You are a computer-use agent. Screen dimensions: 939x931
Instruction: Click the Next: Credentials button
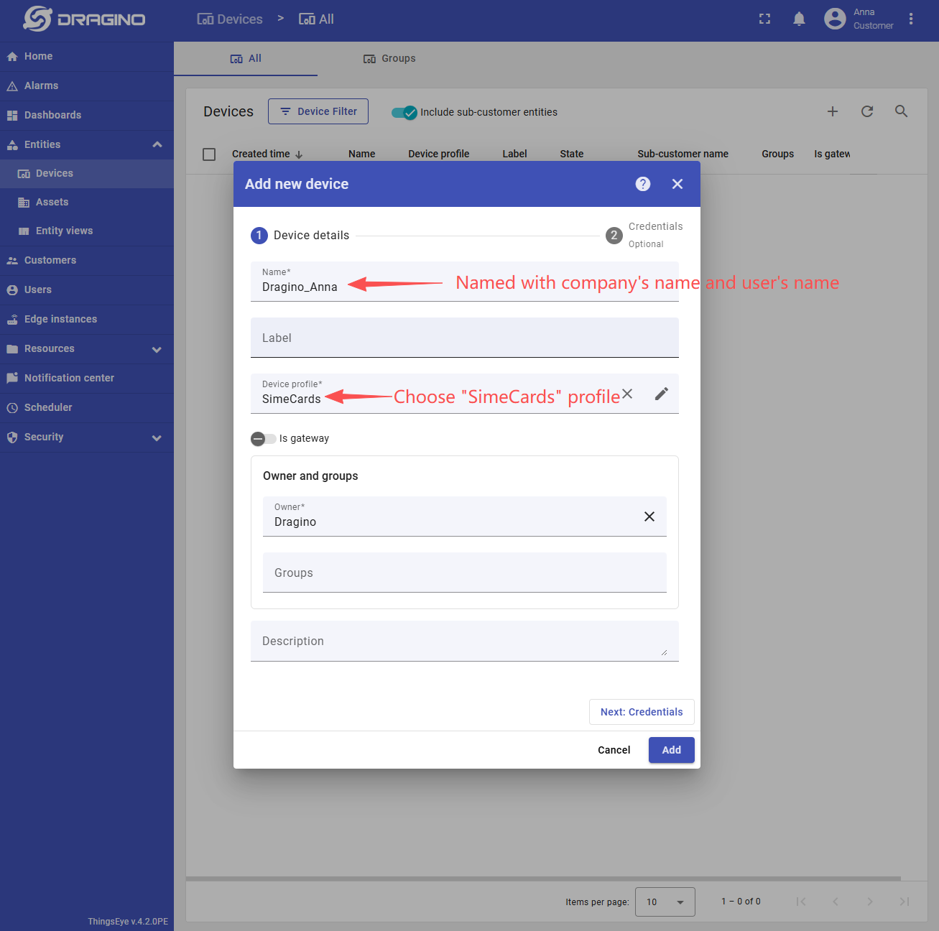(x=641, y=712)
